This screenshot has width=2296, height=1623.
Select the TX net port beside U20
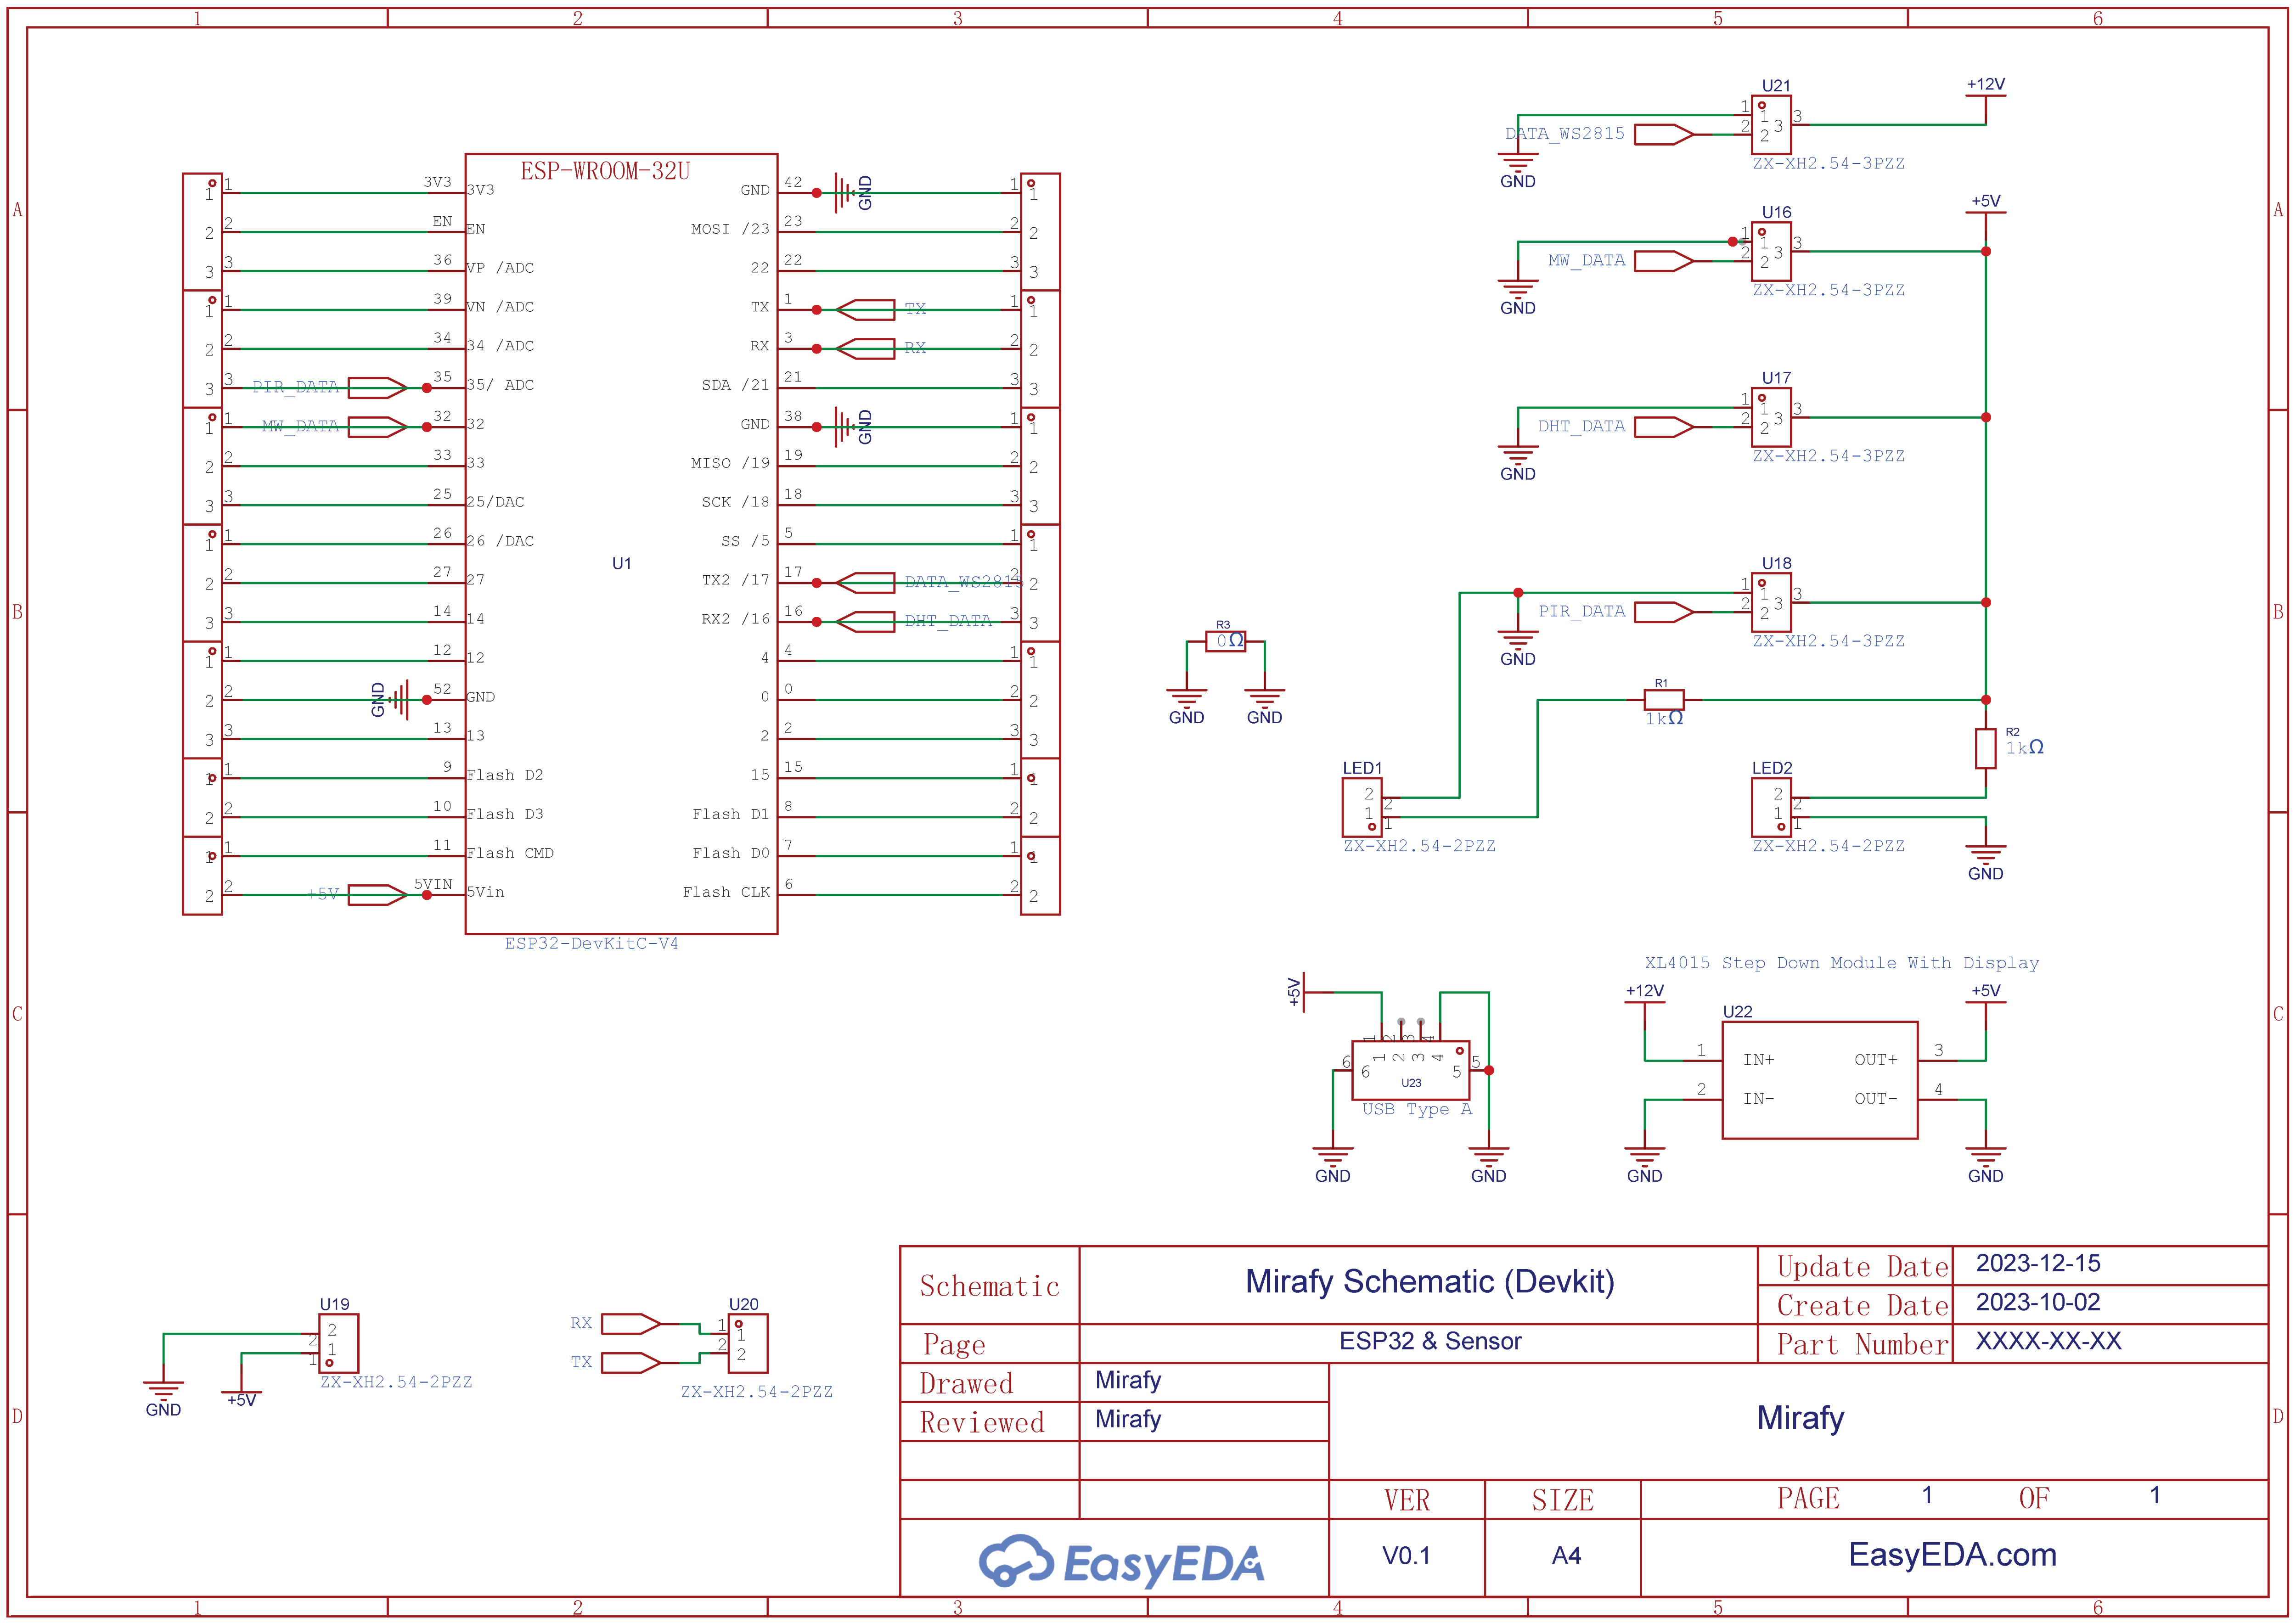tap(631, 1363)
